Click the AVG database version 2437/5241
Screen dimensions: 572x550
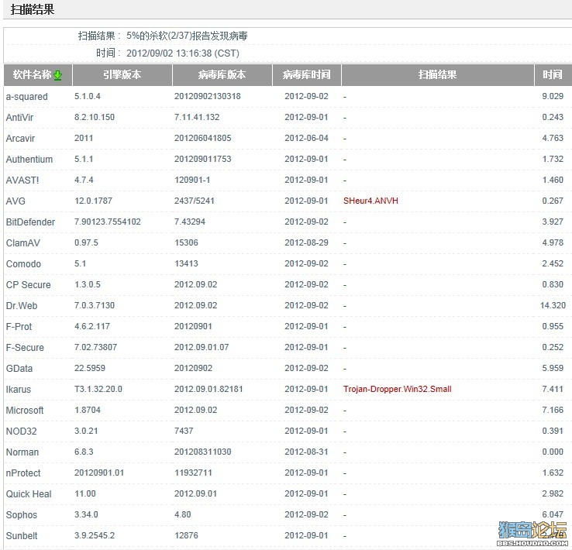point(195,201)
